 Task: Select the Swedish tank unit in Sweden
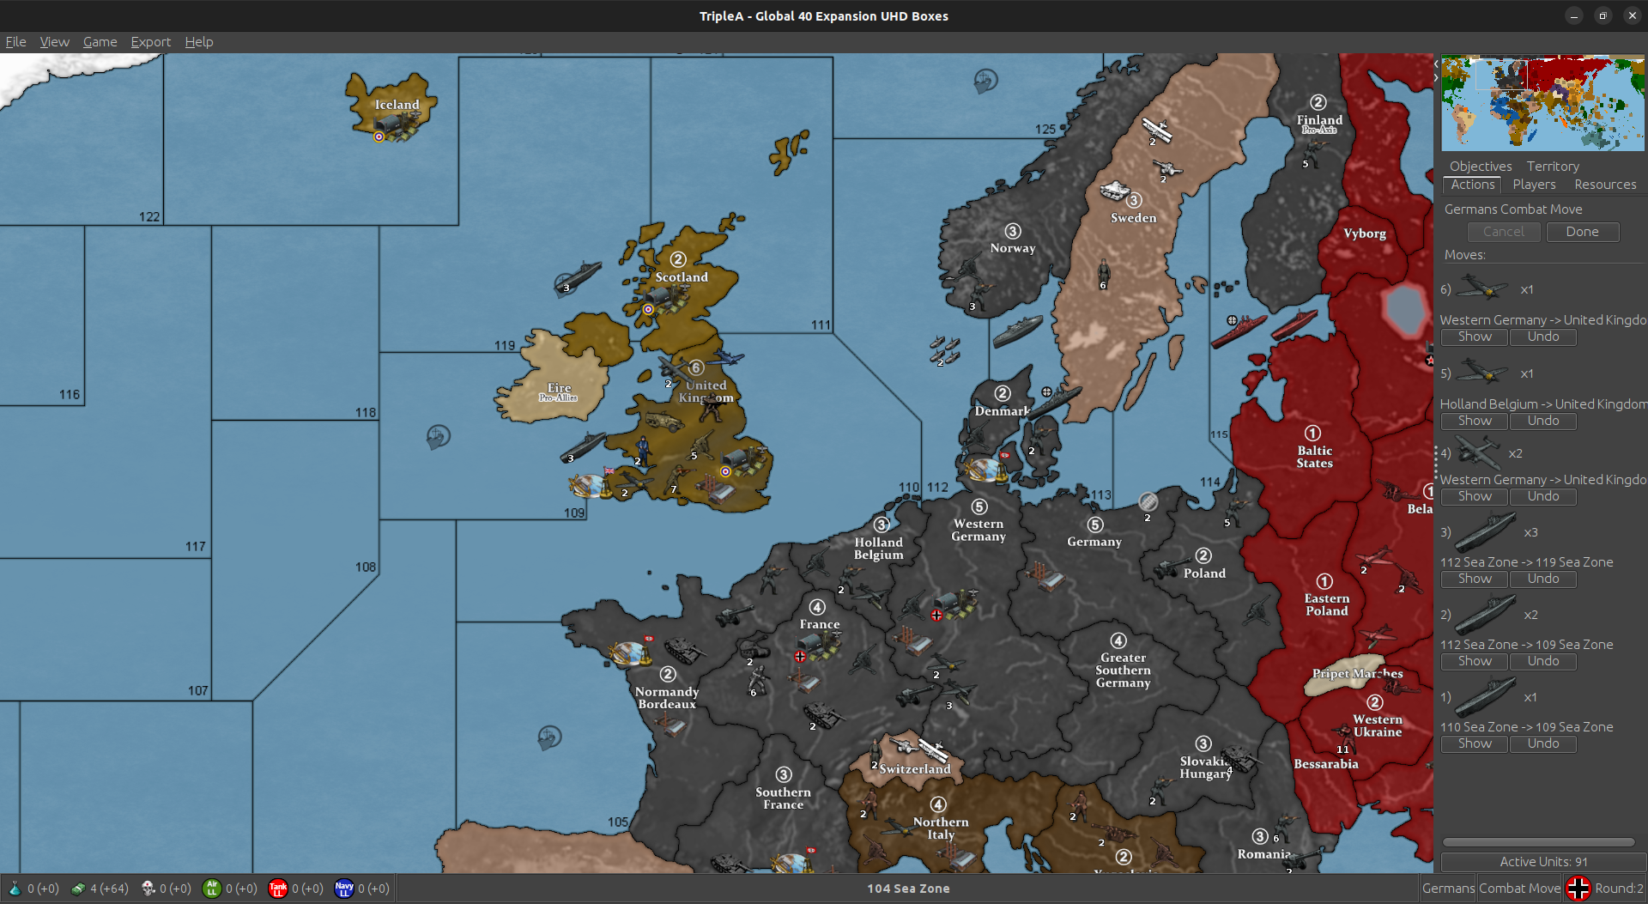(1114, 190)
